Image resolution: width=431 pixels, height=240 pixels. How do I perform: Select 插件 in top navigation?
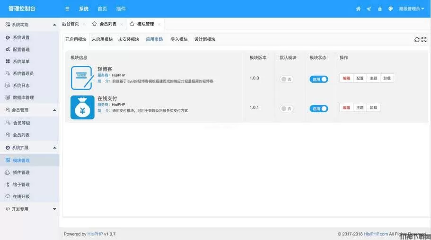pos(121,9)
